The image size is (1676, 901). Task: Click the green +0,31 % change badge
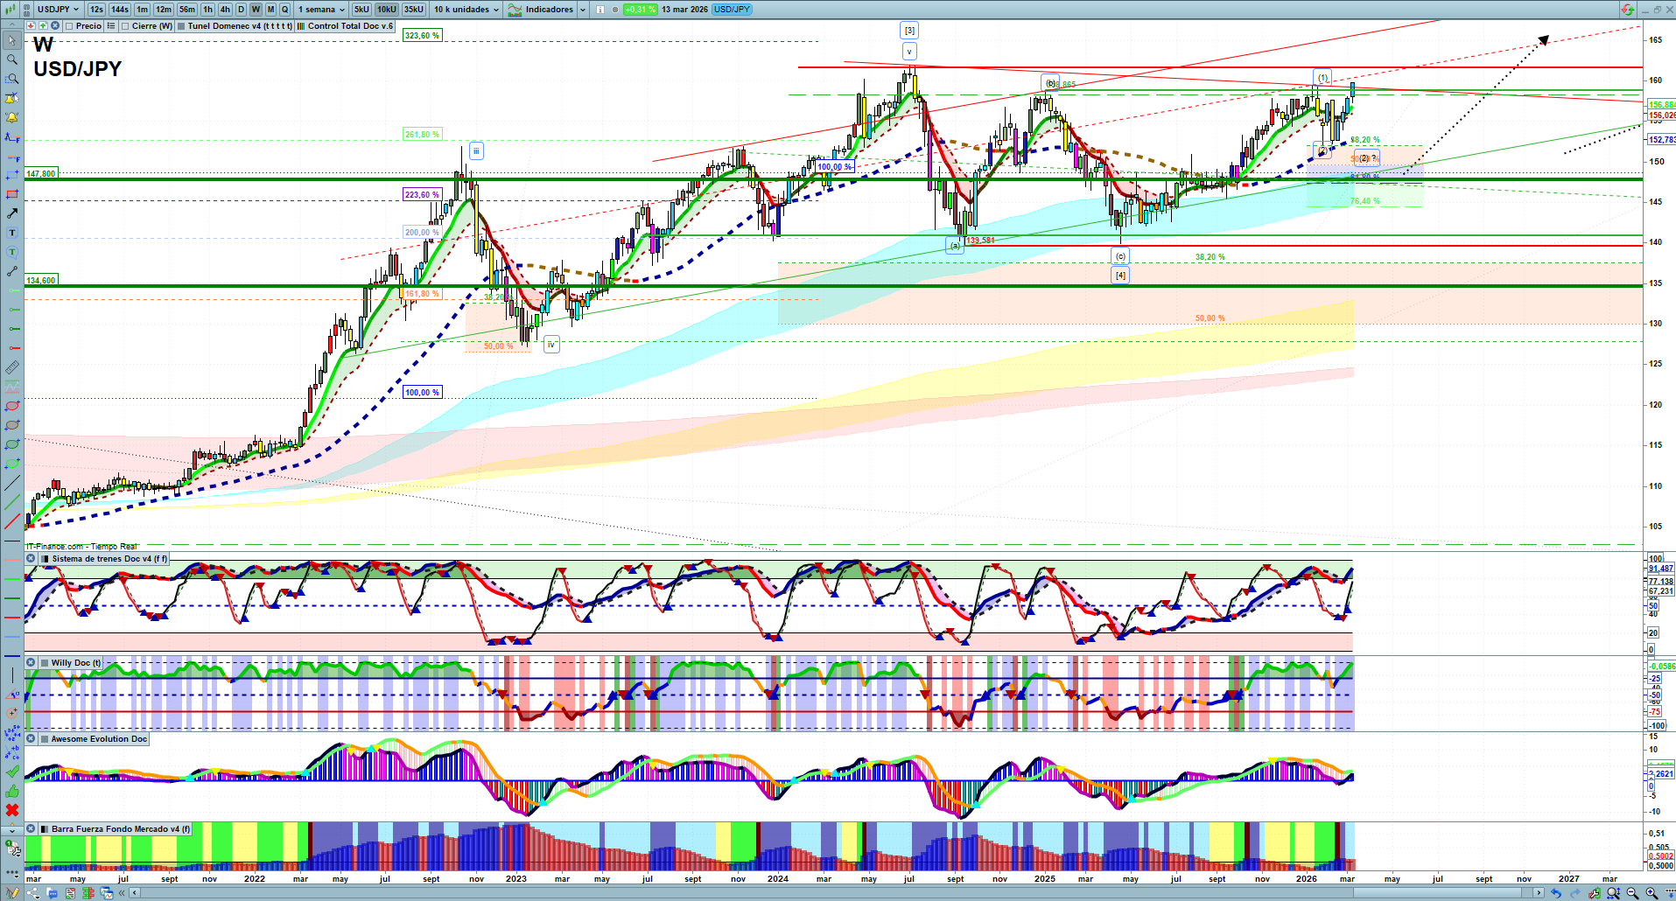point(640,10)
